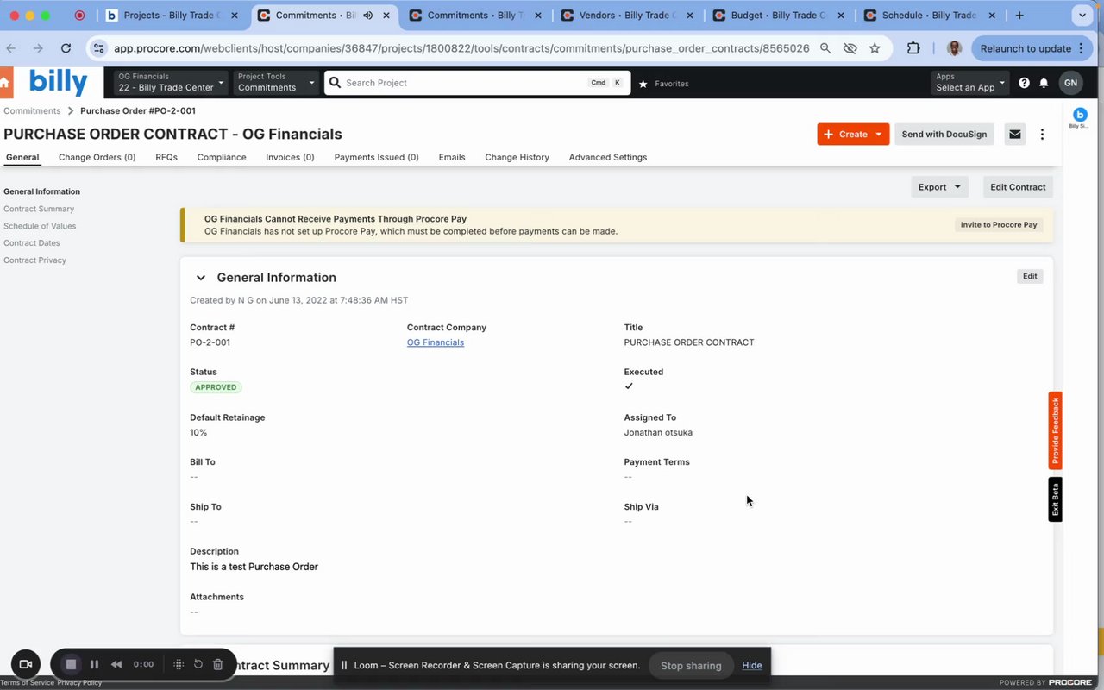Open the Chrome extensions puzzle icon
This screenshot has height=690, width=1104.
913,48
